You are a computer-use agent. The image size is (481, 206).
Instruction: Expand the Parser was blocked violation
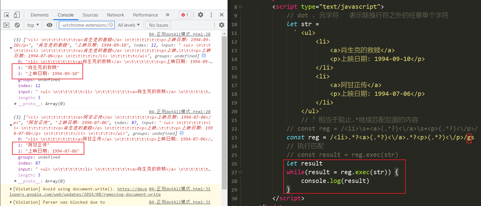pyautogui.click(x=11, y=202)
